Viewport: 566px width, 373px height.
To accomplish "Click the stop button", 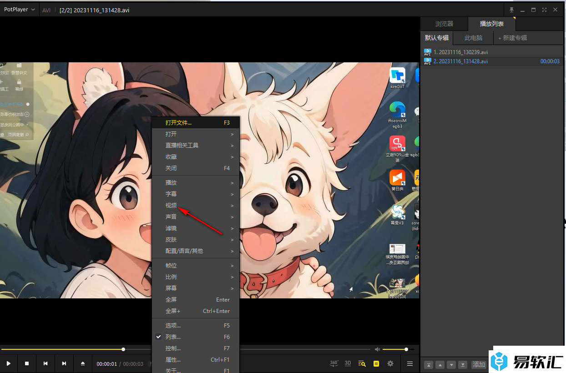I will (27, 363).
